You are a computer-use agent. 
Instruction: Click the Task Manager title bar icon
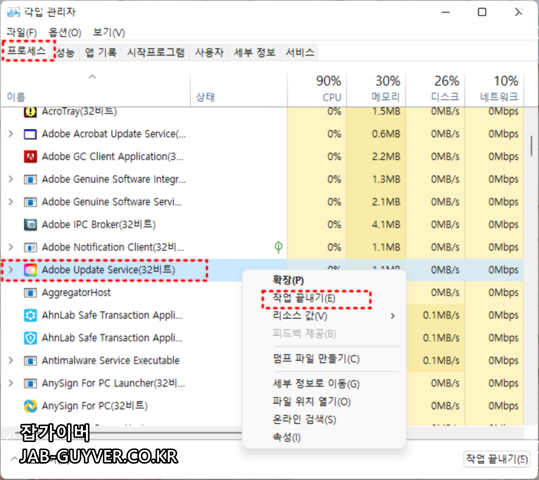[13, 12]
